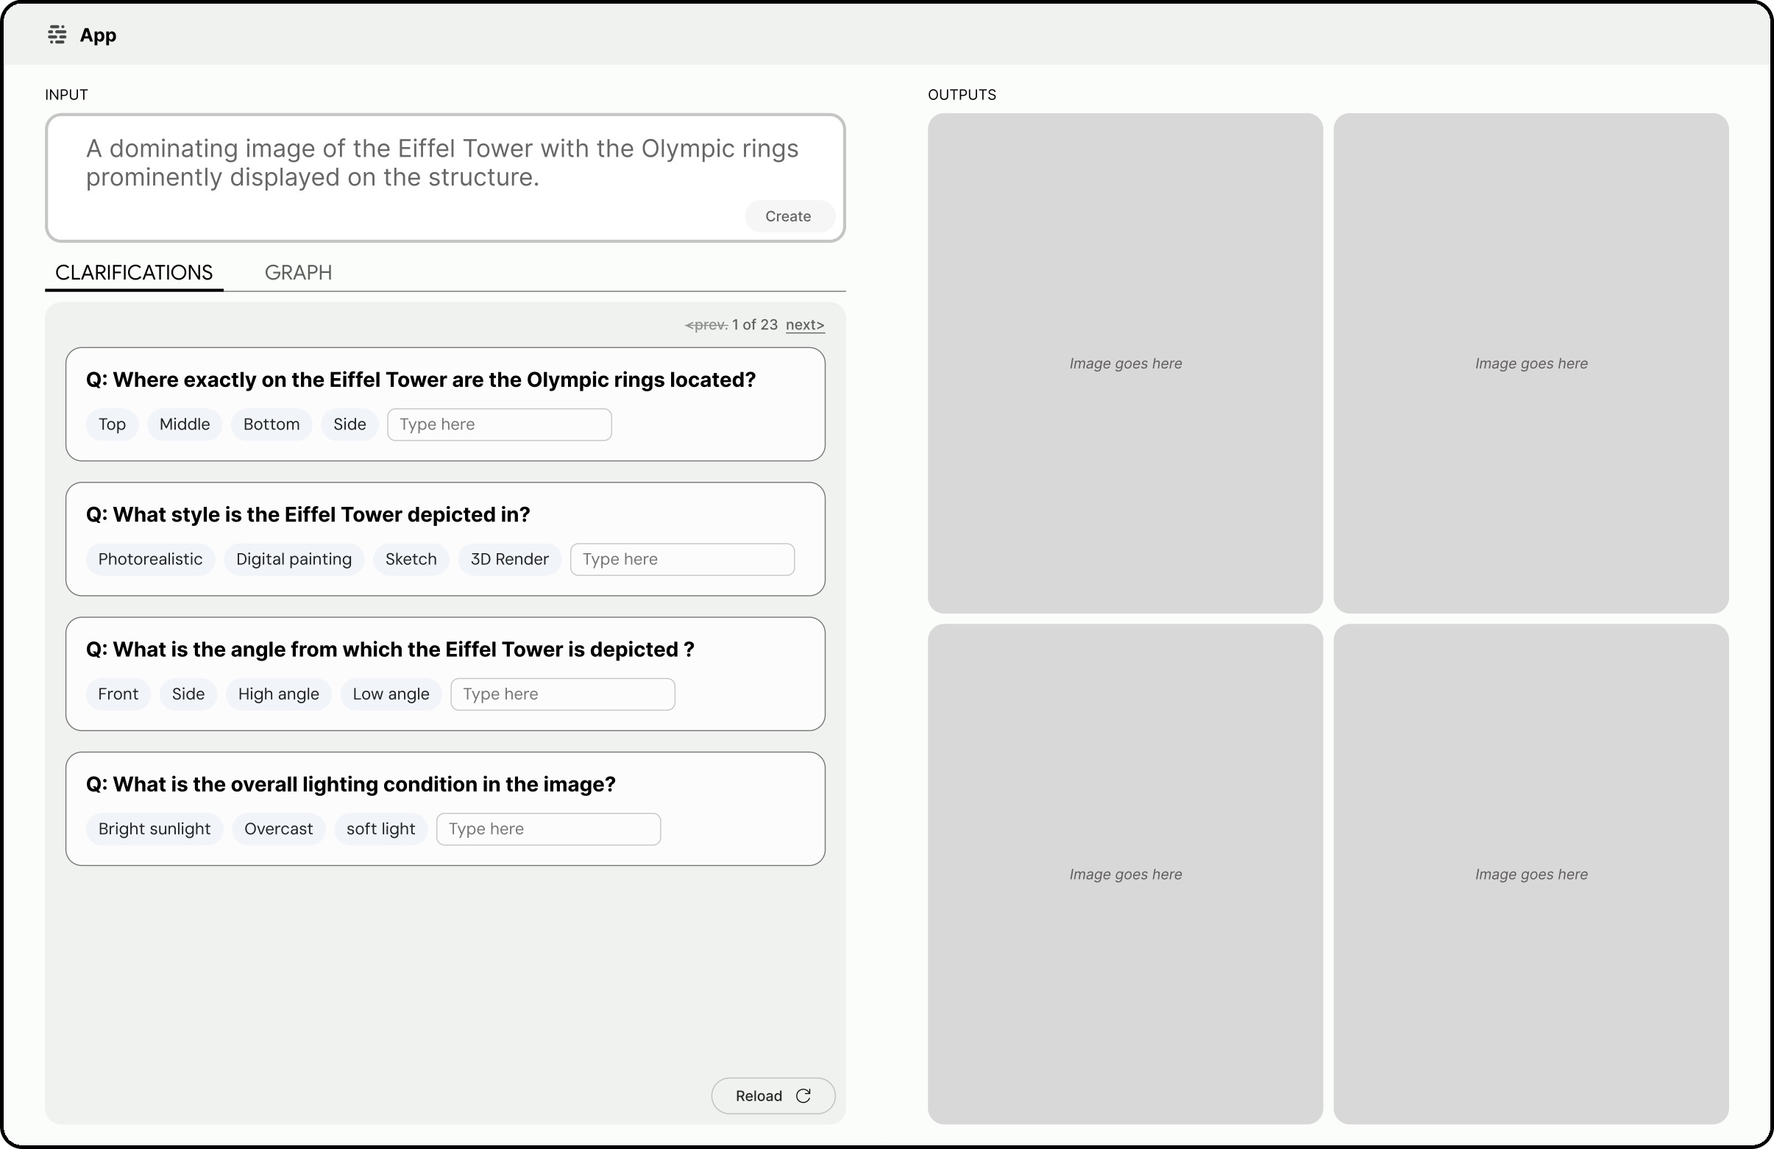Choose the Top location option

tap(112, 424)
